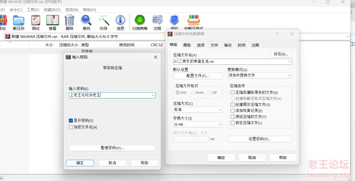Open the split volume size dropdown
This screenshot has width=355, height=181.
point(191,139)
